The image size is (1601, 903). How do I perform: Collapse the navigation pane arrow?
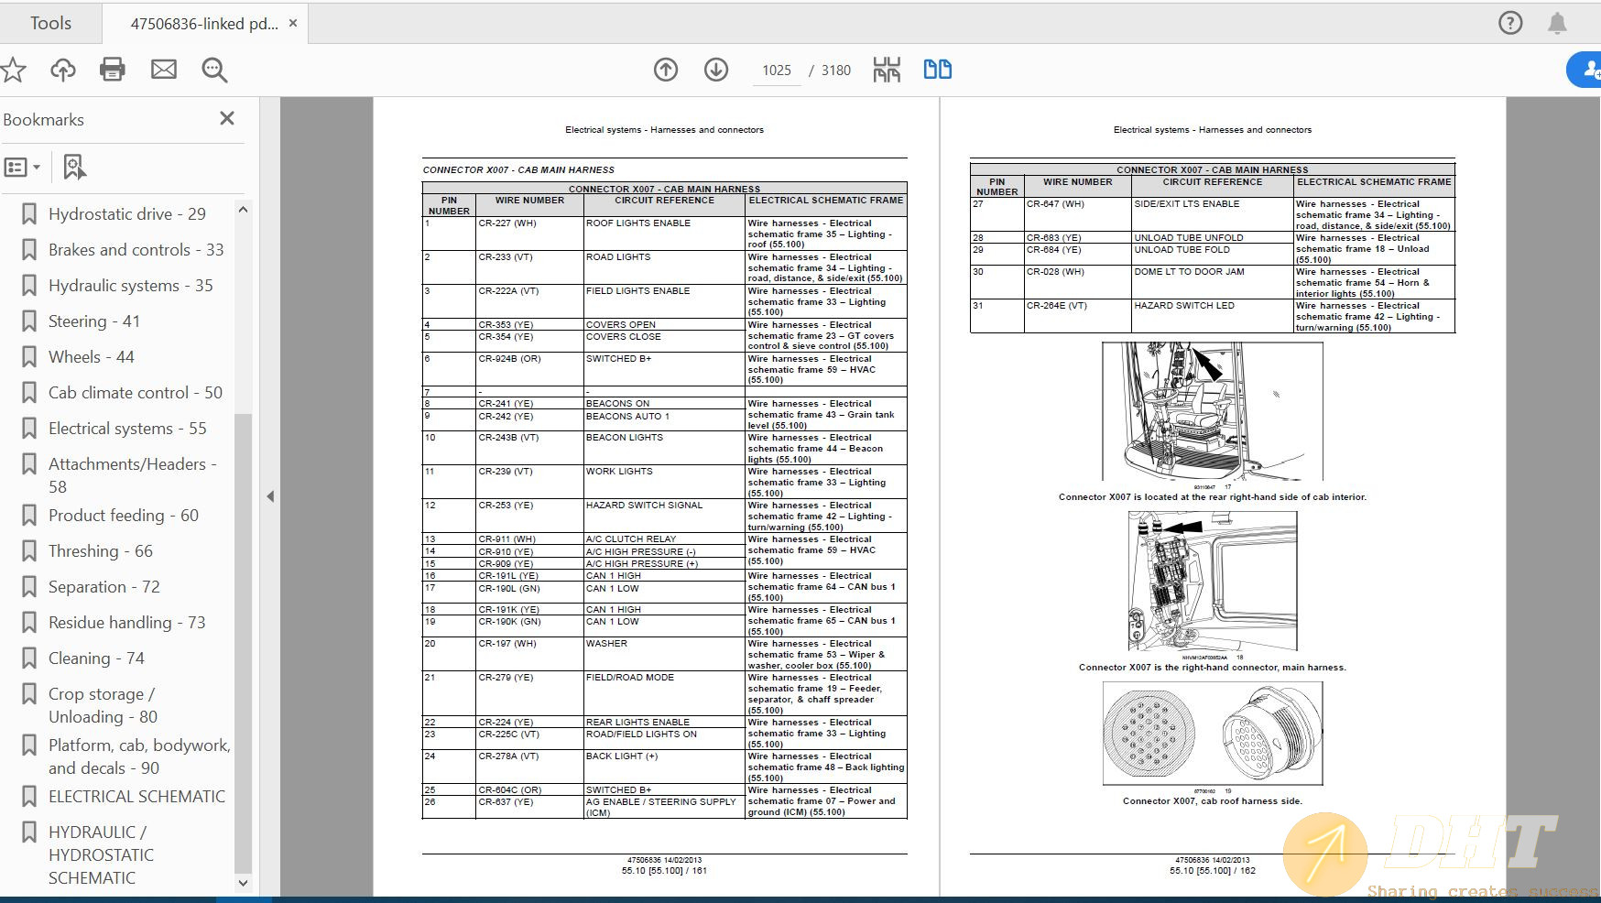click(x=270, y=496)
